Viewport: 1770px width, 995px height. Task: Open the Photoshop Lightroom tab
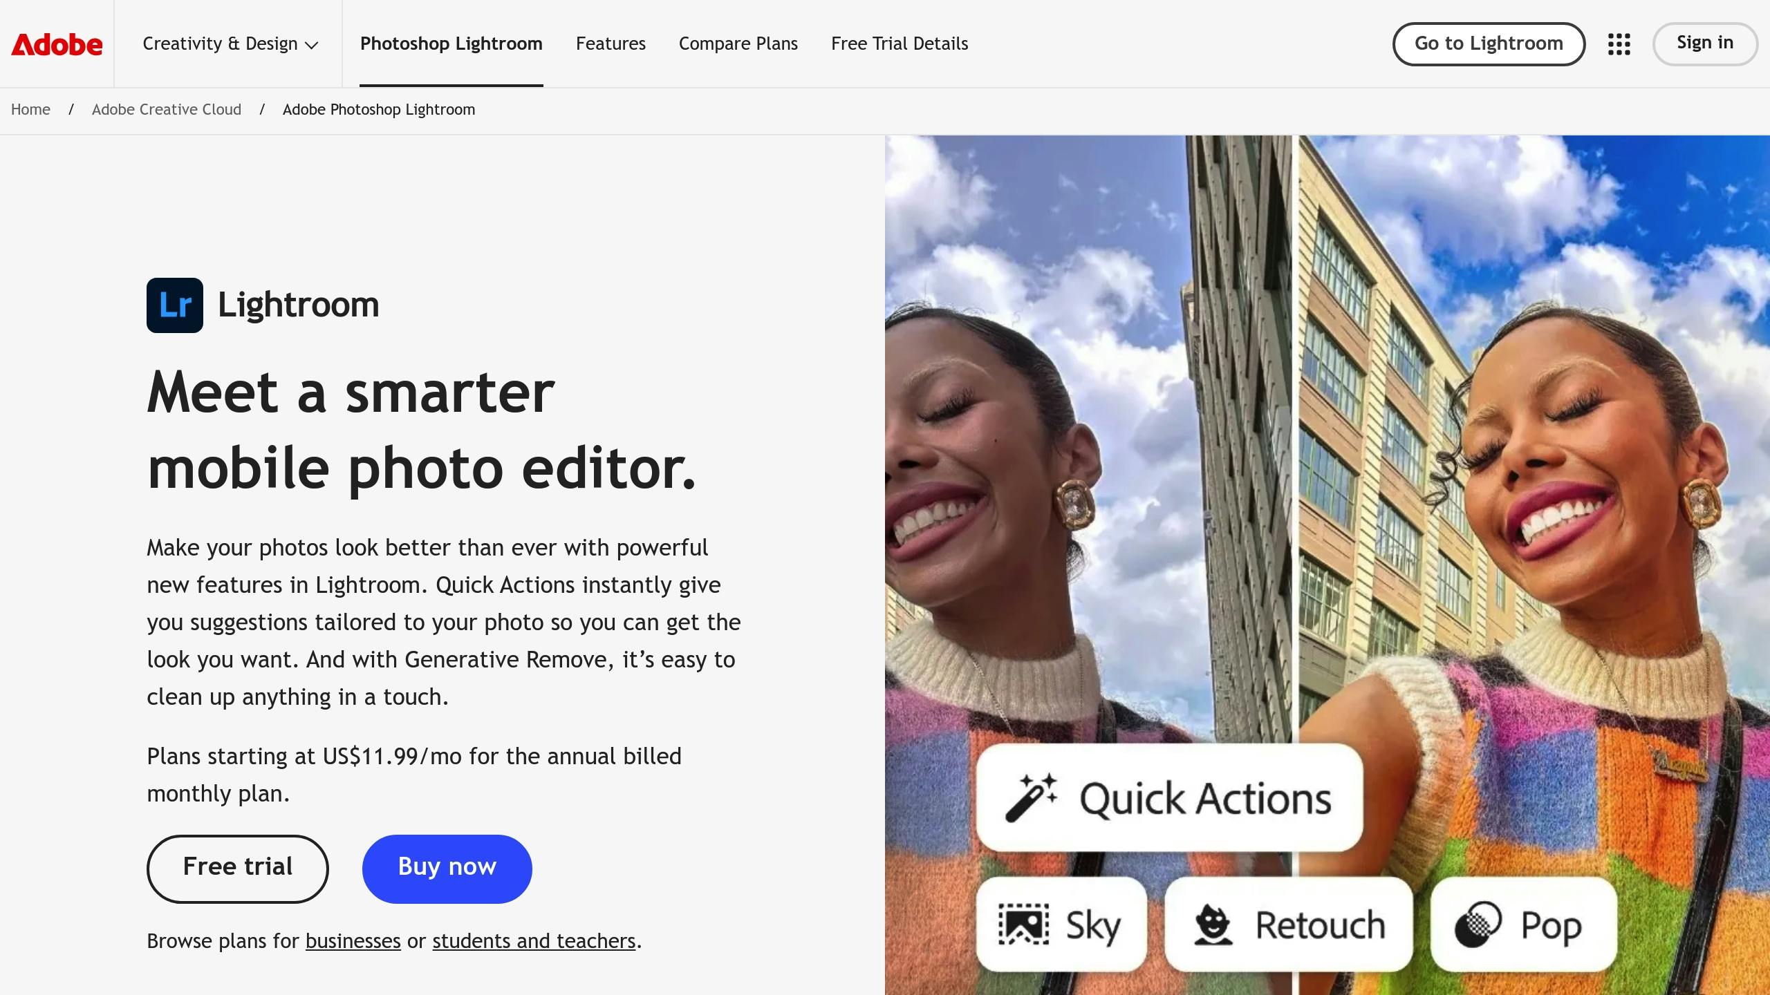click(451, 44)
